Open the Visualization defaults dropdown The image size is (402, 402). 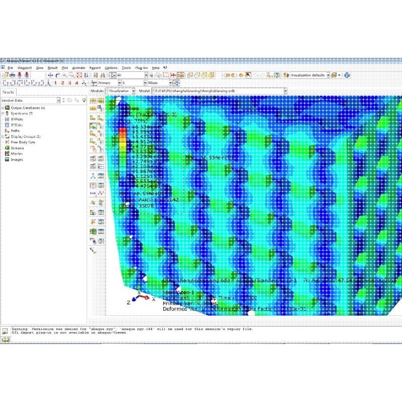point(328,75)
